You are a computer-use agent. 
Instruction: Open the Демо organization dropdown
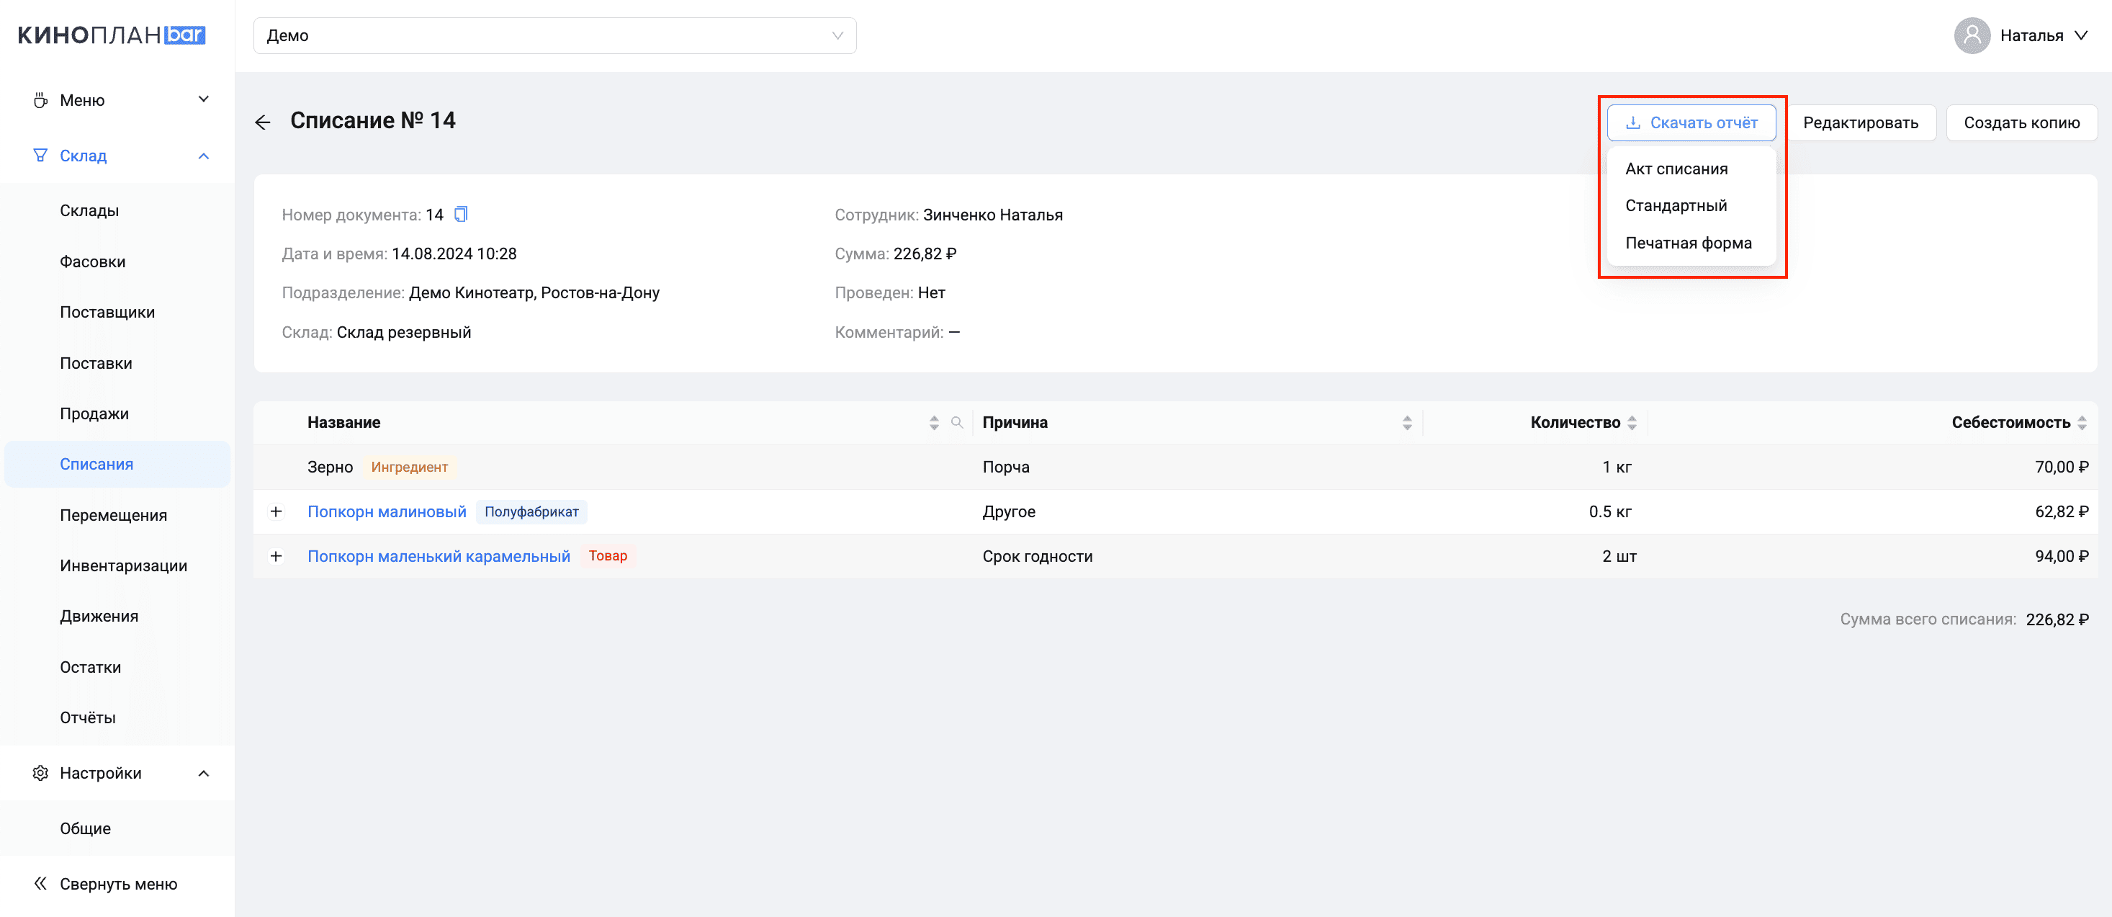[555, 35]
